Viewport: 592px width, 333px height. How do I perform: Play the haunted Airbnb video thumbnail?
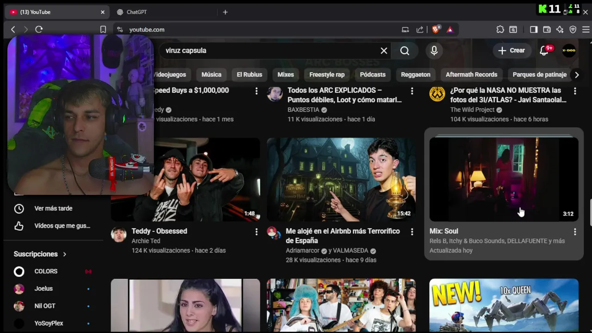[x=341, y=179]
